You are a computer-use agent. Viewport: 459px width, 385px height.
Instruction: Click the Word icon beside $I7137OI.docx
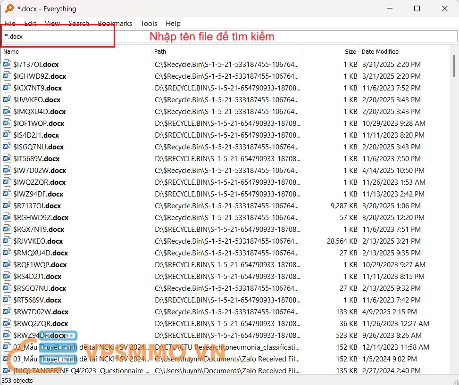7,64
